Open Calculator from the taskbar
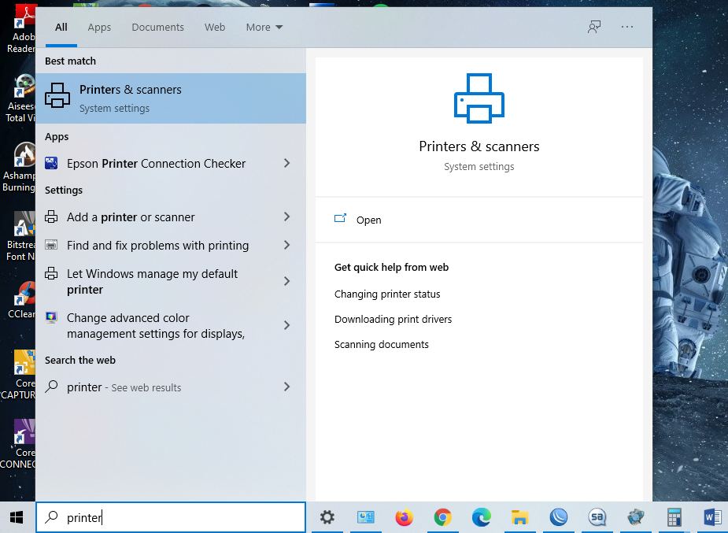Screen dimensions: 728x533 (x=674, y=517)
